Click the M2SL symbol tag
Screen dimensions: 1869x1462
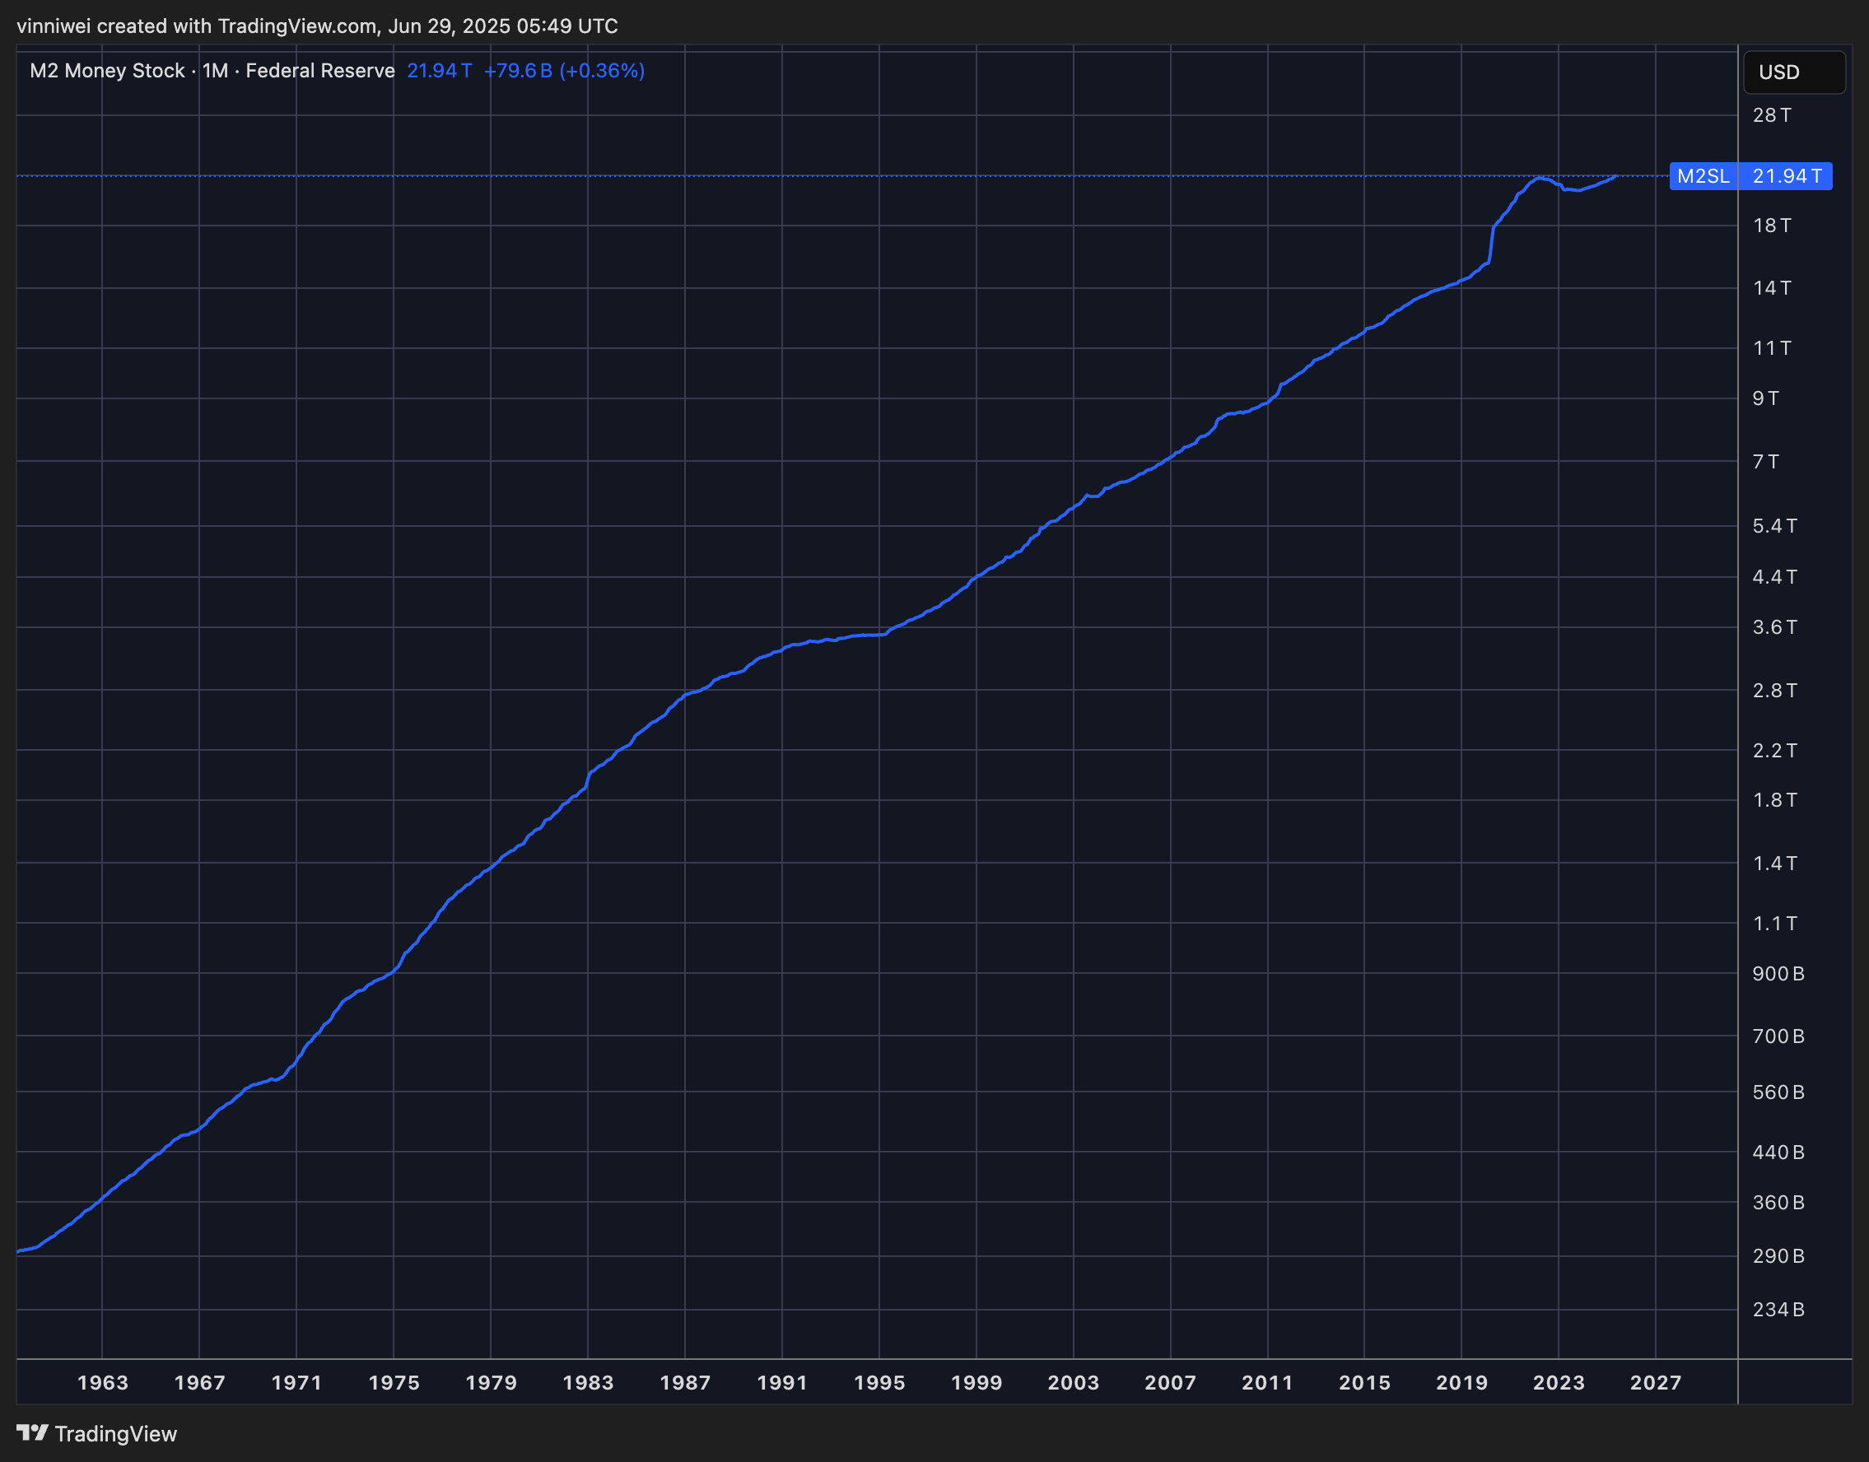tap(1702, 176)
